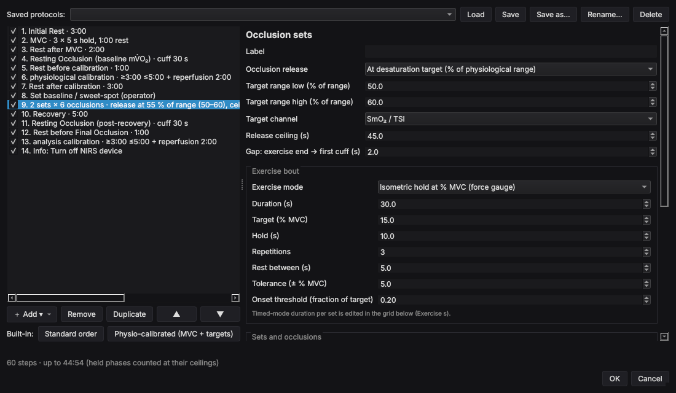
Task: Adjust the Rest between (s) stepper
Action: tap(647, 268)
